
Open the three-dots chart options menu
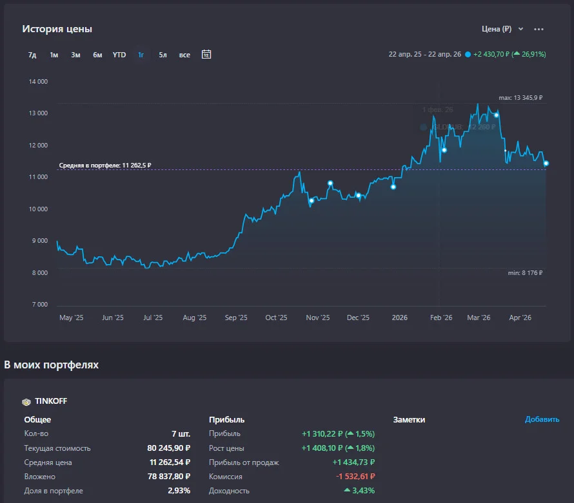(539, 29)
